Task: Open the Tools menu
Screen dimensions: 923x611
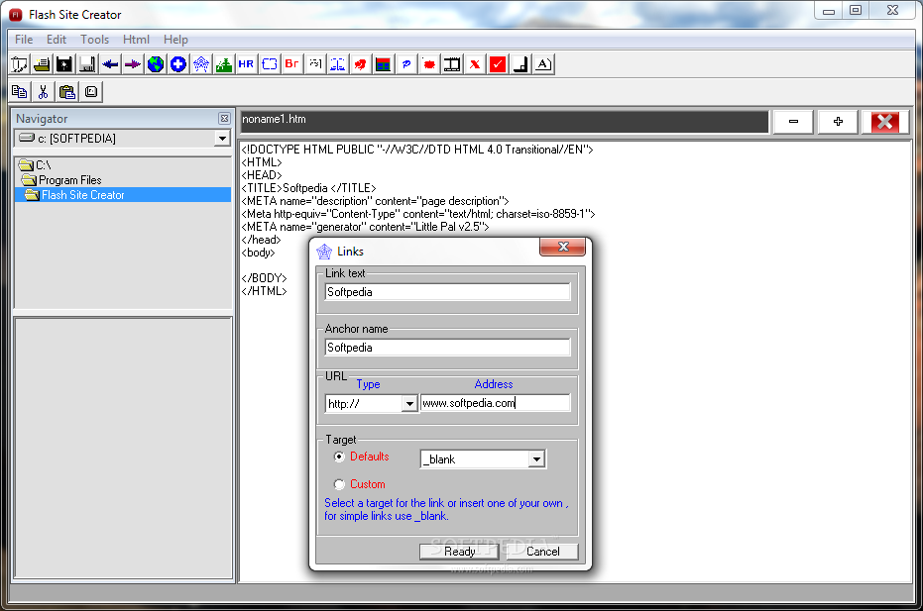Action: [95, 40]
